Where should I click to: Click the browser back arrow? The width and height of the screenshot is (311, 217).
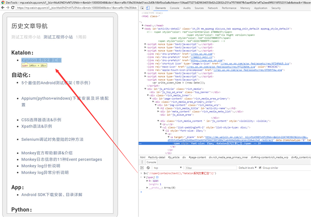pyautogui.click(x=3, y=7)
